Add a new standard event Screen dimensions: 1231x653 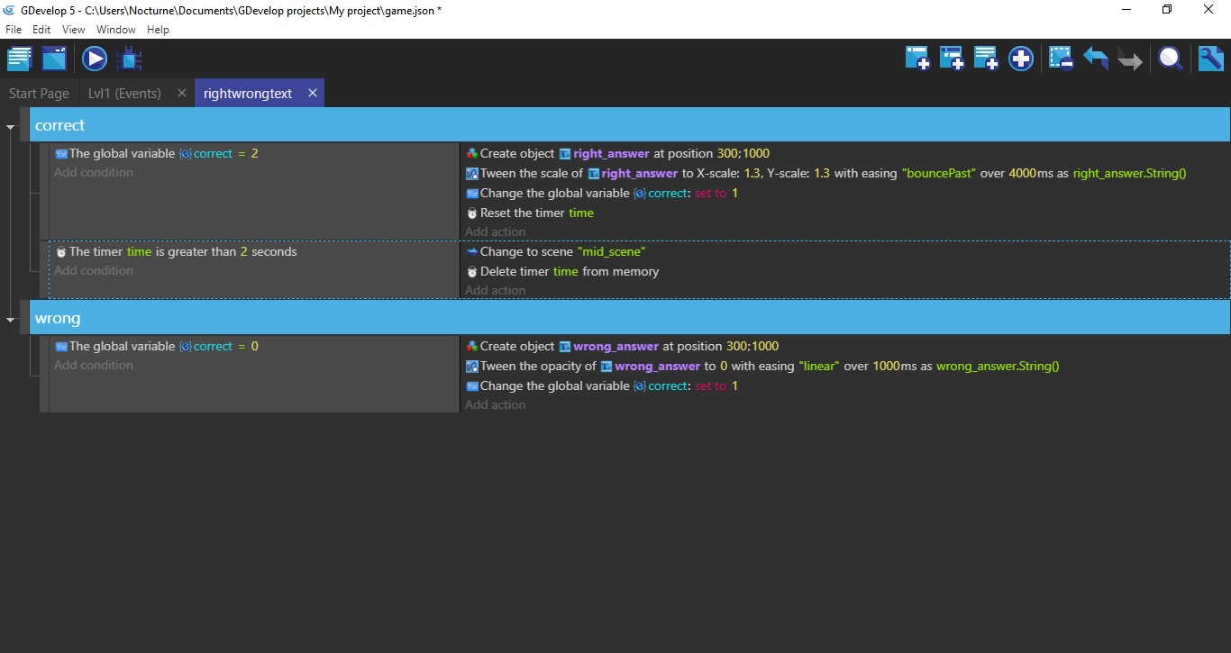(x=916, y=58)
